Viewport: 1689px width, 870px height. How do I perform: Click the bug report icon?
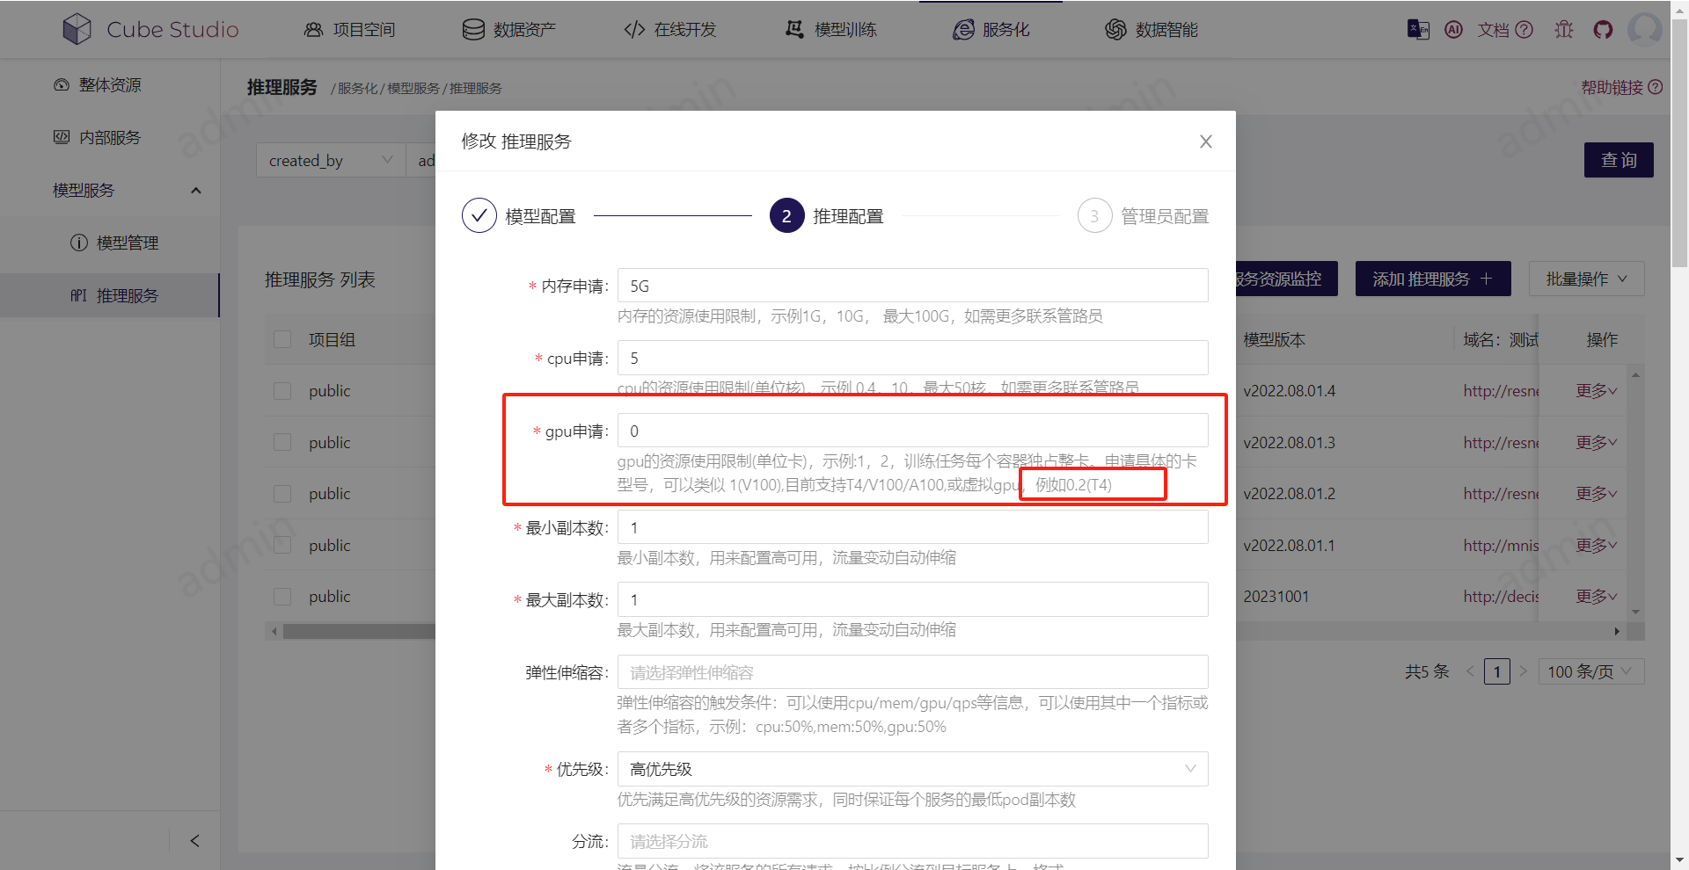click(1564, 29)
